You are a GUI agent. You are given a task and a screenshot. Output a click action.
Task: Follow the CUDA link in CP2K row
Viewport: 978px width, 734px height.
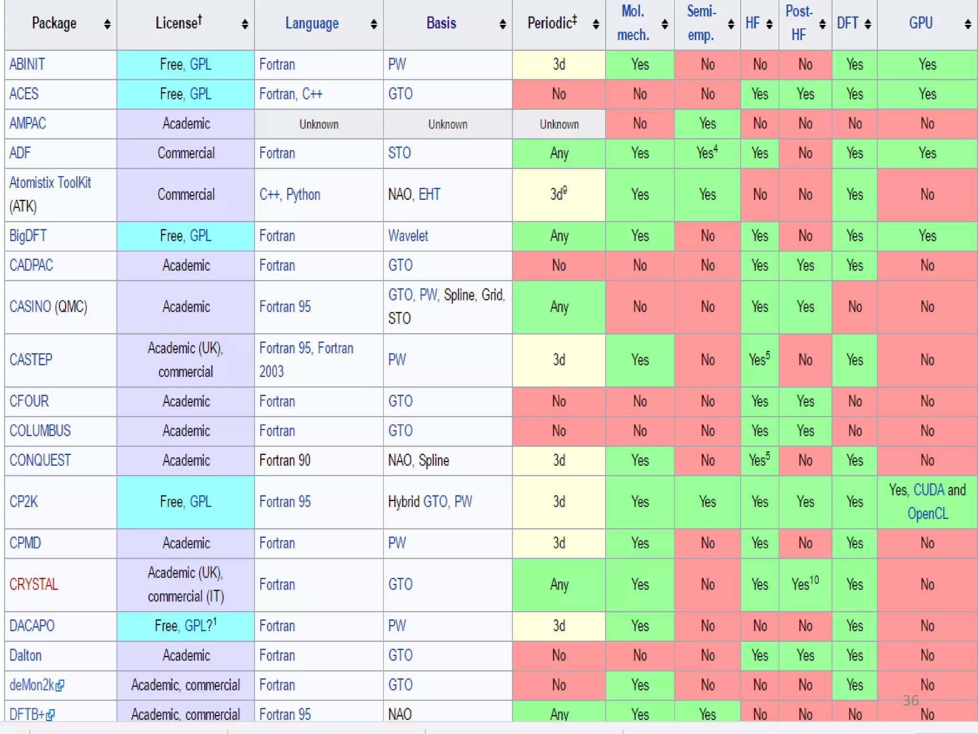(929, 490)
